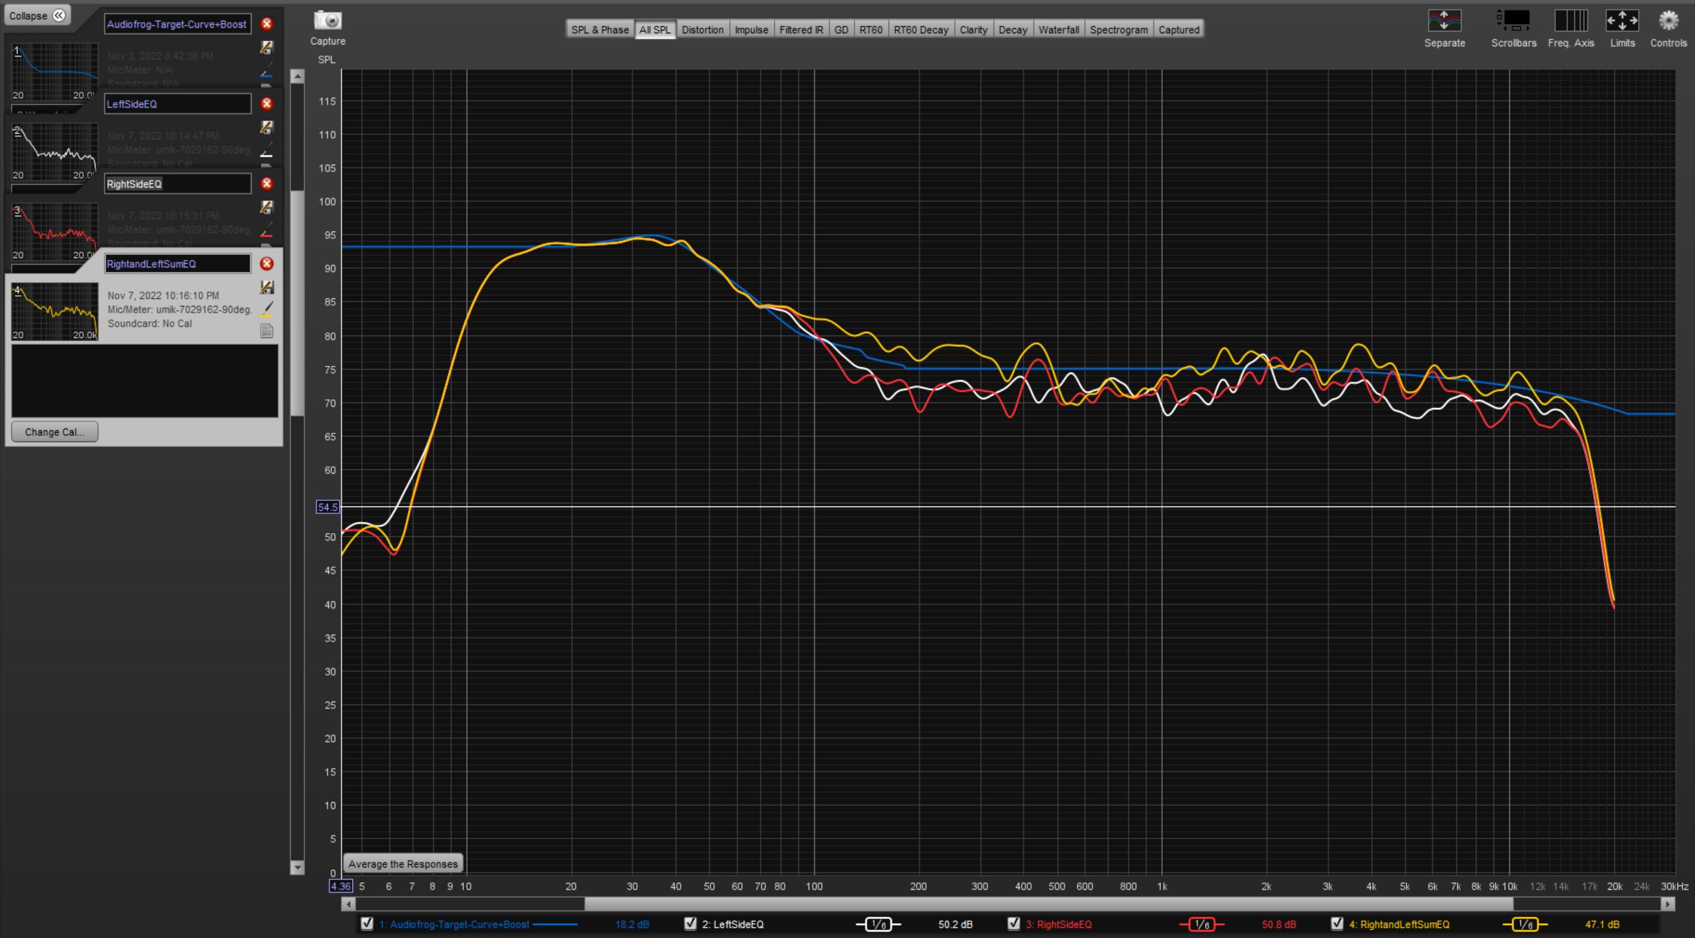The height and width of the screenshot is (938, 1695).
Task: Remove the LeftSideEQ measurement
Action: tap(266, 104)
